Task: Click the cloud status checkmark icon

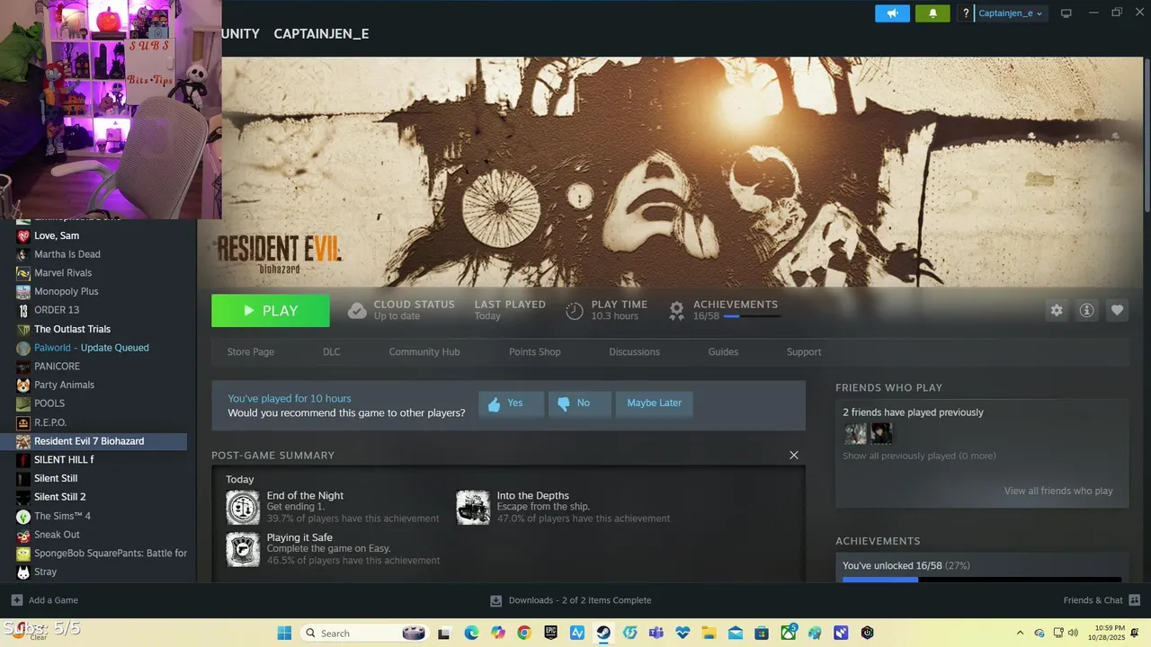Action: pyautogui.click(x=357, y=311)
